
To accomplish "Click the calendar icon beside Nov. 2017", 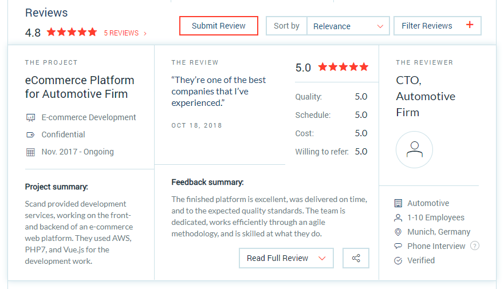I will (30, 152).
